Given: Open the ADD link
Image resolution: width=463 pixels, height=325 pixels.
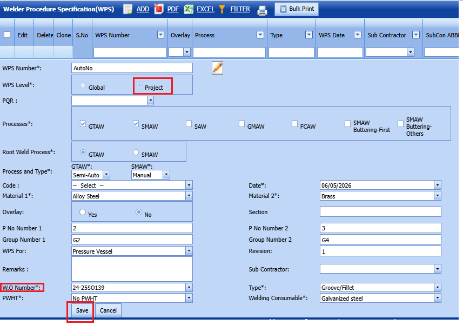Looking at the screenshot, I should click(143, 9).
